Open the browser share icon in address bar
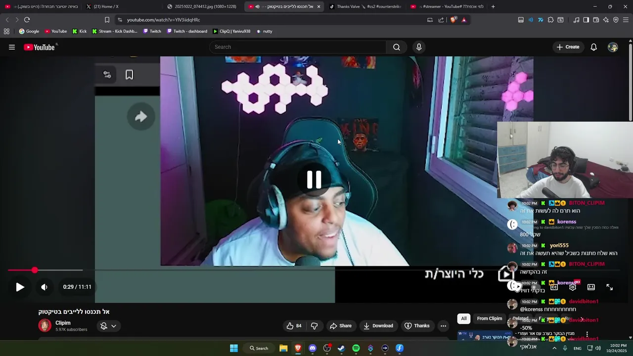 (x=441, y=20)
